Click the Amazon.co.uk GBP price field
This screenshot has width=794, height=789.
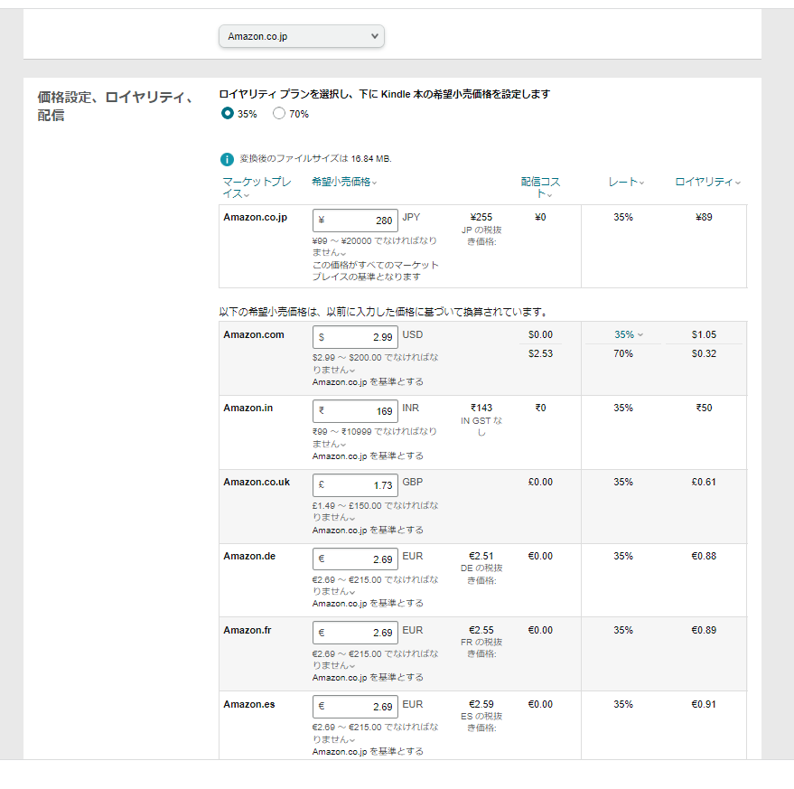click(356, 485)
